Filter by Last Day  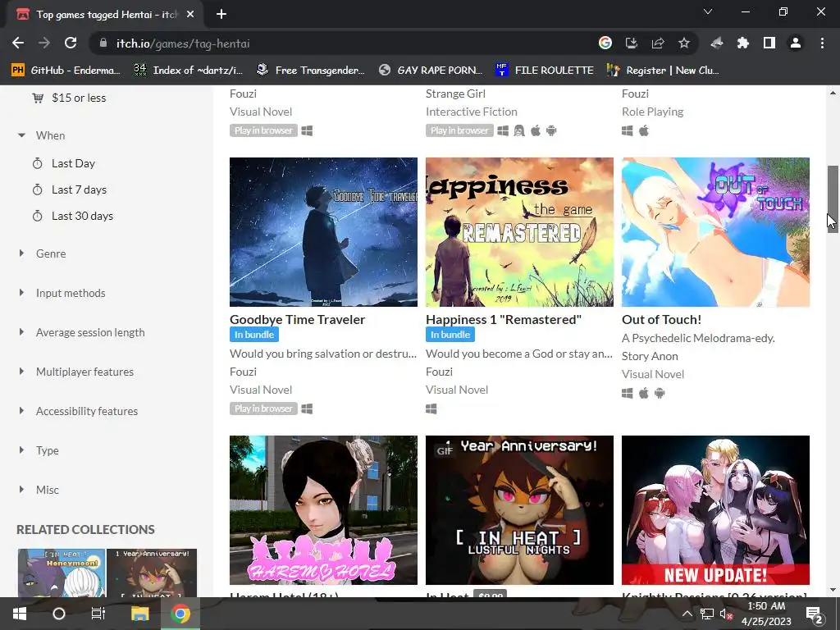(x=73, y=163)
